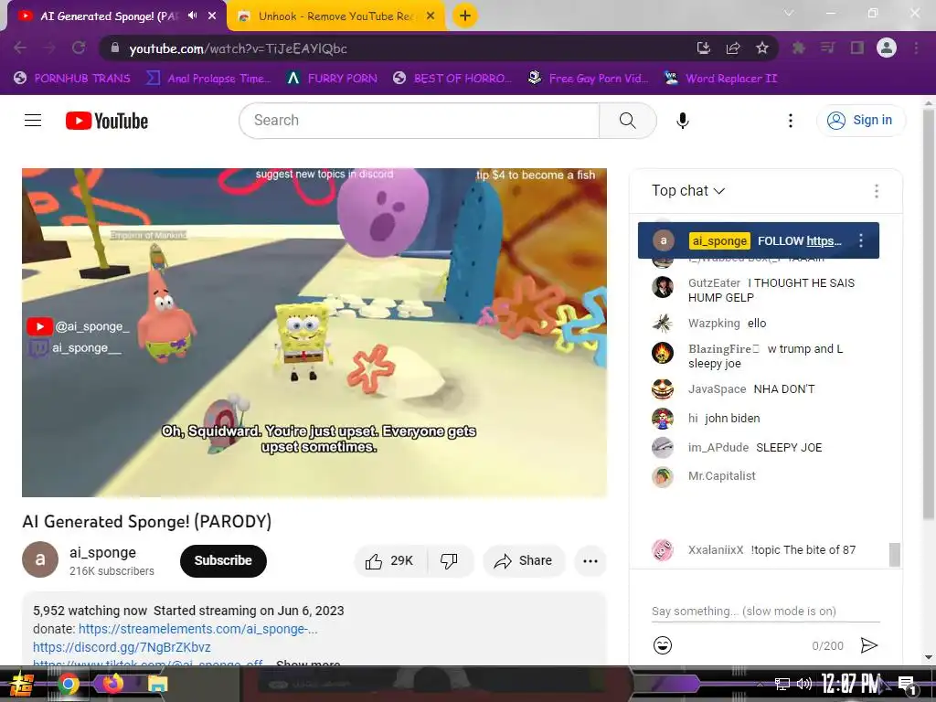936x702 pixels.
Task: Open the Chrome profile avatar
Action: pos(887,48)
